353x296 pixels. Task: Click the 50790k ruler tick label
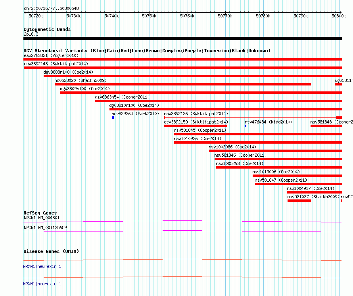click(301, 16)
